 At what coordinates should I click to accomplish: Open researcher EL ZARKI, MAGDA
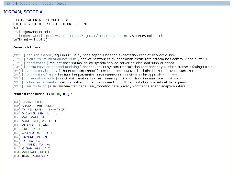(36, 144)
